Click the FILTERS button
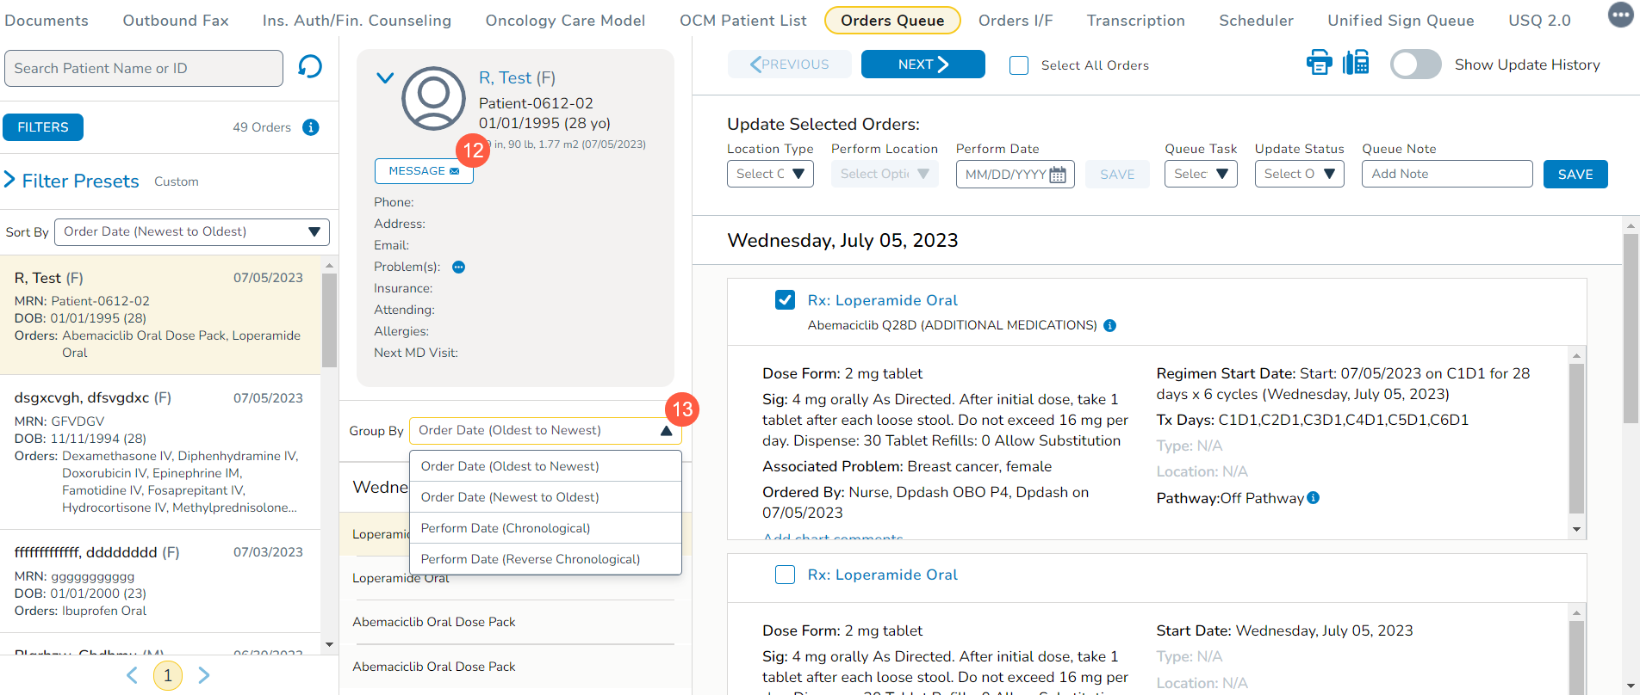 pyautogui.click(x=43, y=127)
